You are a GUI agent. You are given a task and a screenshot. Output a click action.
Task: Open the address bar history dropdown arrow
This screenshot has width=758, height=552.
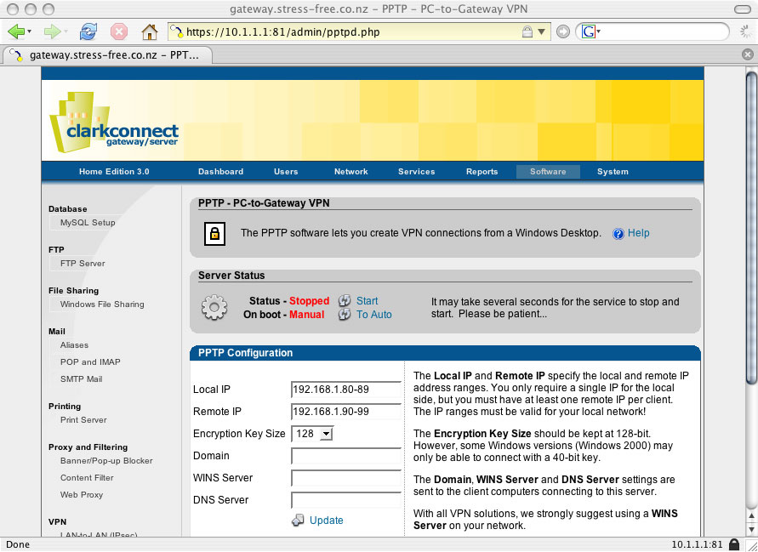tap(541, 32)
